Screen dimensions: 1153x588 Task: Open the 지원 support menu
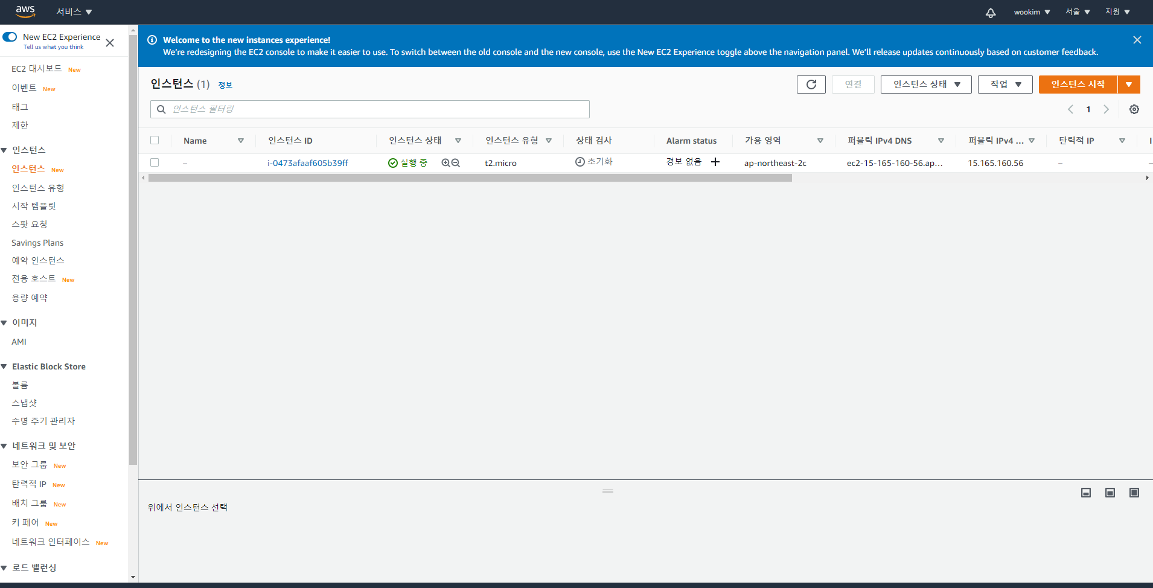1117,12
